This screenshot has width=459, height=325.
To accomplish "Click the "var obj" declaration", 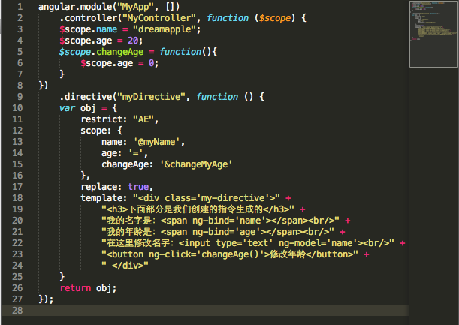I will click(77, 107).
